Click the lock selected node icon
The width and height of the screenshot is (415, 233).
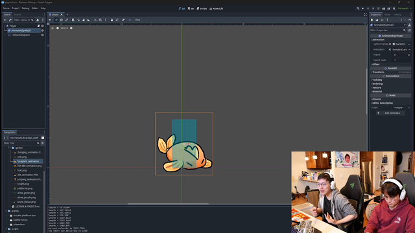point(112,20)
